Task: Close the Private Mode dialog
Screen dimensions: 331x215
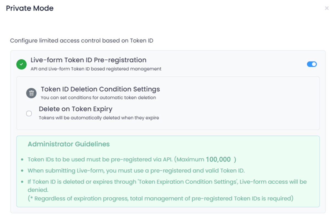Action: tap(327, 8)
